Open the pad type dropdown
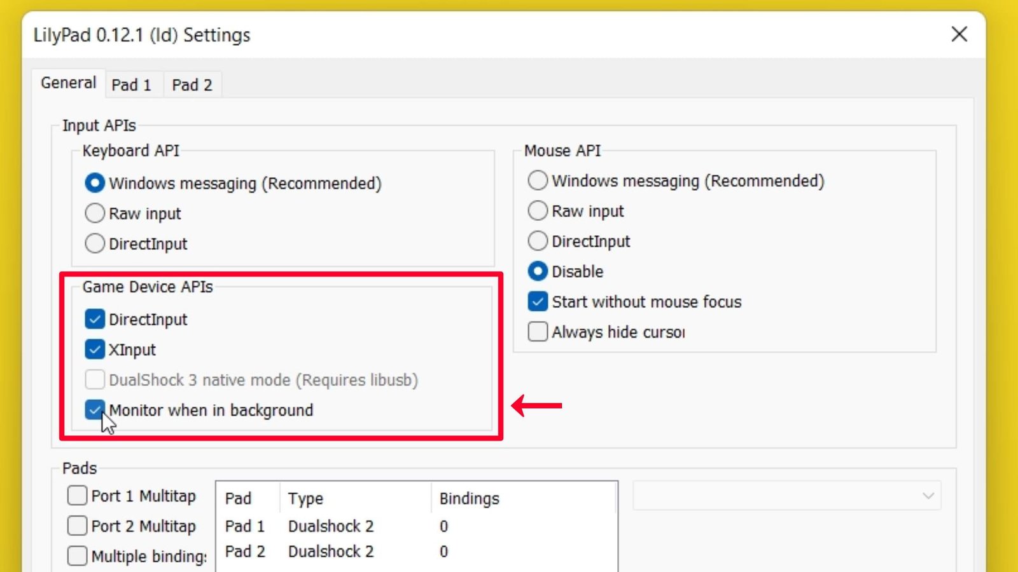Viewport: 1018px width, 572px height. 787,496
